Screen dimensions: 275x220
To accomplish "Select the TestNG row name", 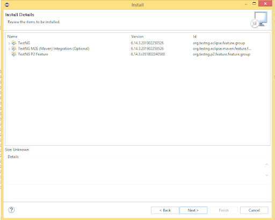I will 24,43.
